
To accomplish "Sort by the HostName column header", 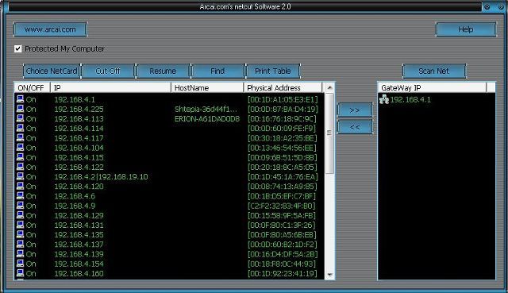I will click(x=207, y=88).
